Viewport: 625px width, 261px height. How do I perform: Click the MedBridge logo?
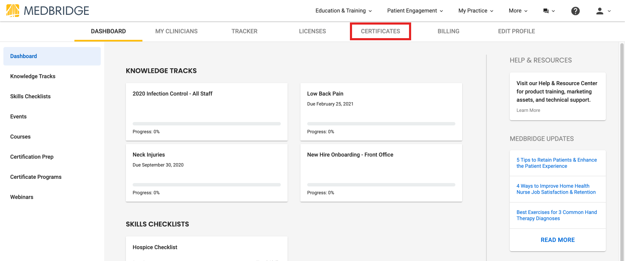(x=47, y=10)
